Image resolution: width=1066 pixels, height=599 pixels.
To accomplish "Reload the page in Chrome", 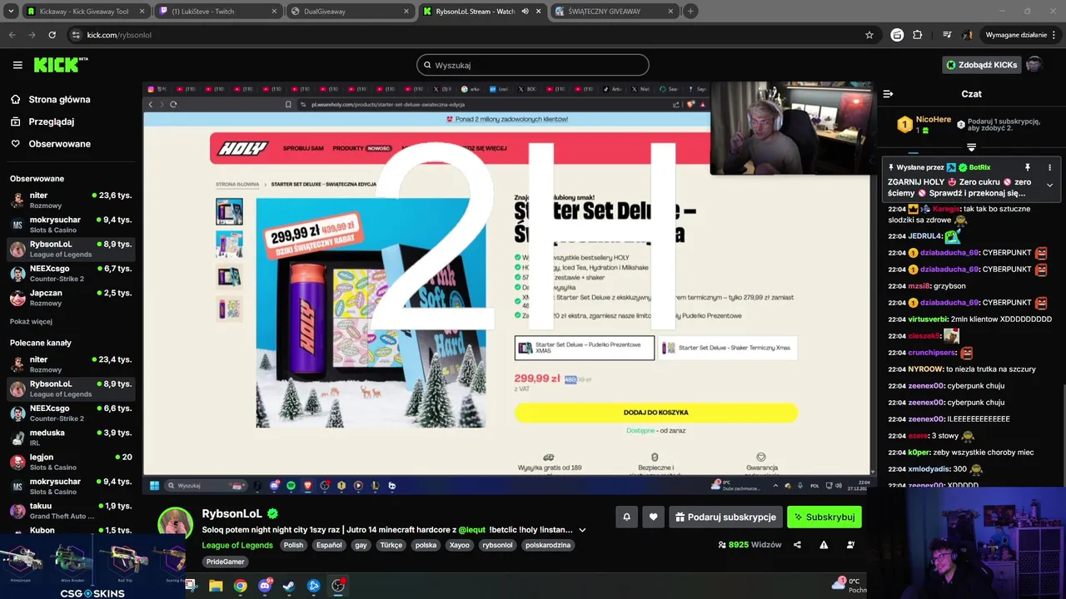I will coord(52,35).
